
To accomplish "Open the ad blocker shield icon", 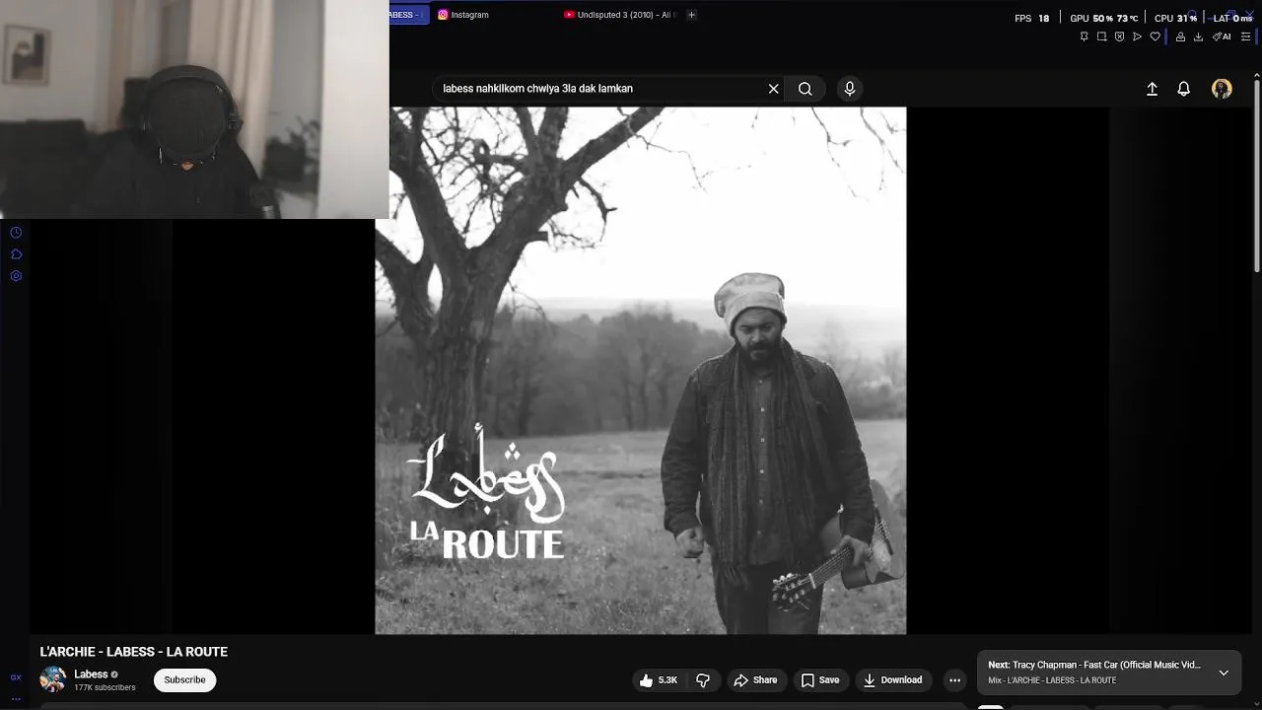I will tap(1119, 36).
